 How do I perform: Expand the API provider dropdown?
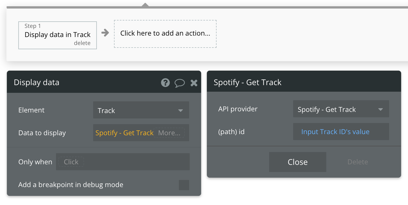[x=341, y=109]
